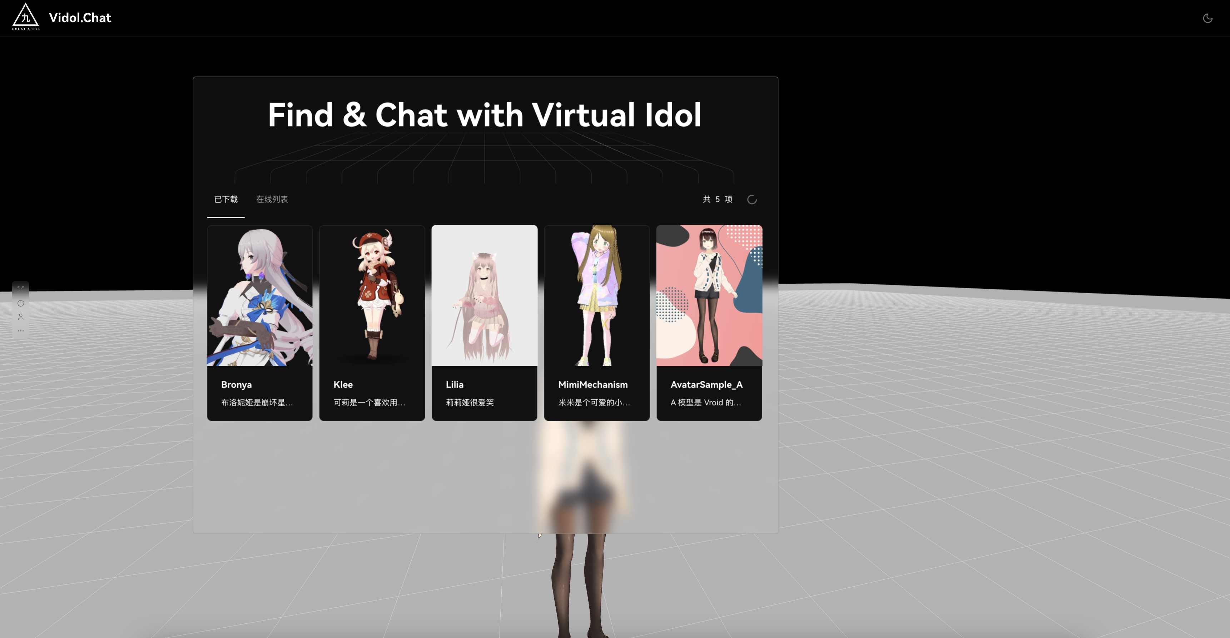Click the description 可莉是一个喜欢用…
Viewport: 1230px width, 638px height.
[x=369, y=403]
